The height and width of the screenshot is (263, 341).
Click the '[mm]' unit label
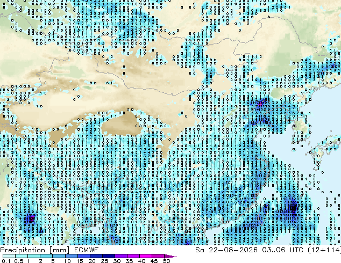pyautogui.click(x=59, y=250)
